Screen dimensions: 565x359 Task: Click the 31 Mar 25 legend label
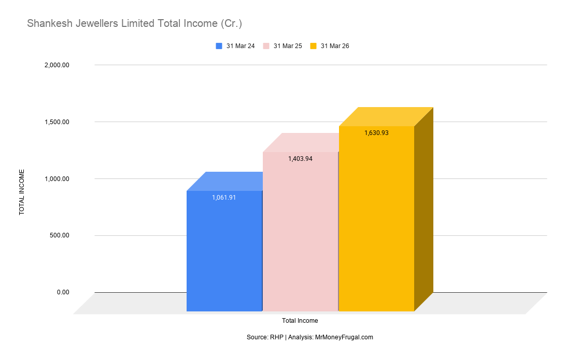[288, 46]
